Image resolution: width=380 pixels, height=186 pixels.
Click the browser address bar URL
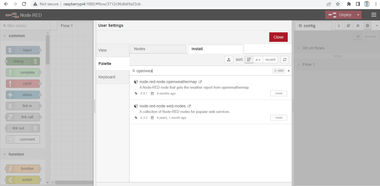tap(102, 4)
